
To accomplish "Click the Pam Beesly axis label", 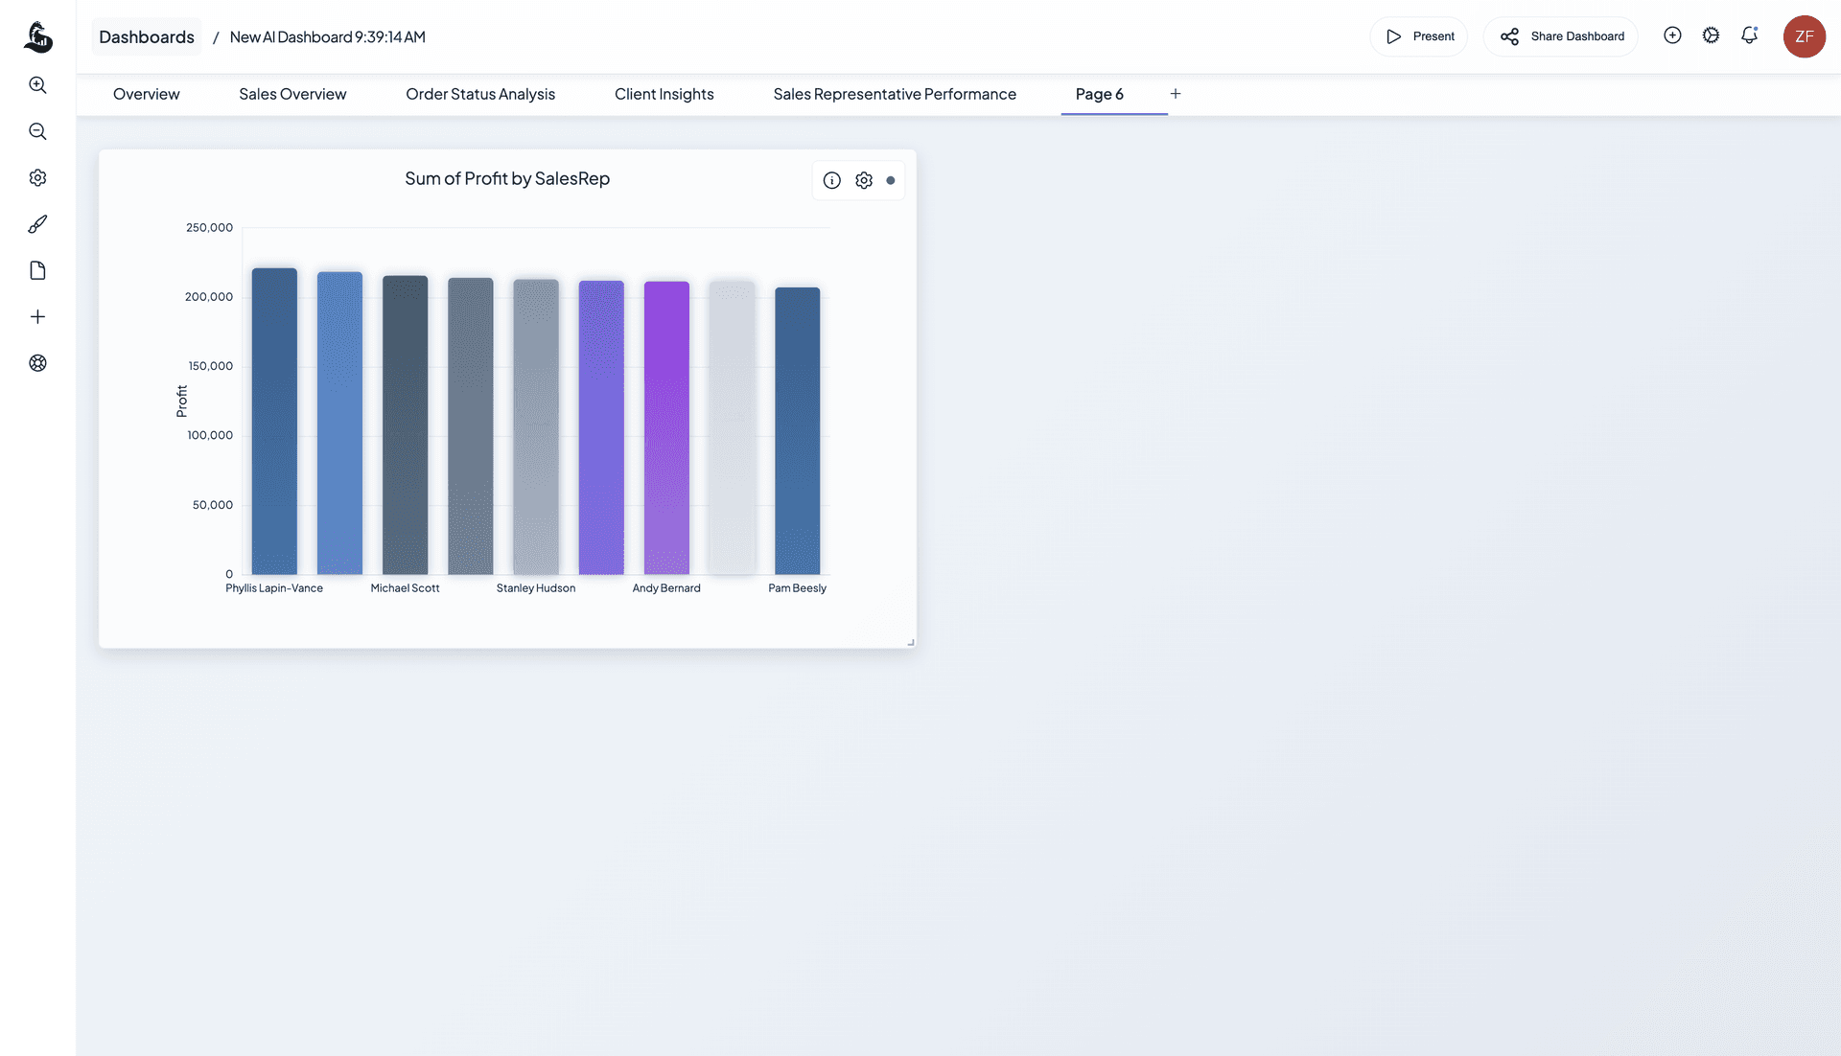I will (x=798, y=588).
